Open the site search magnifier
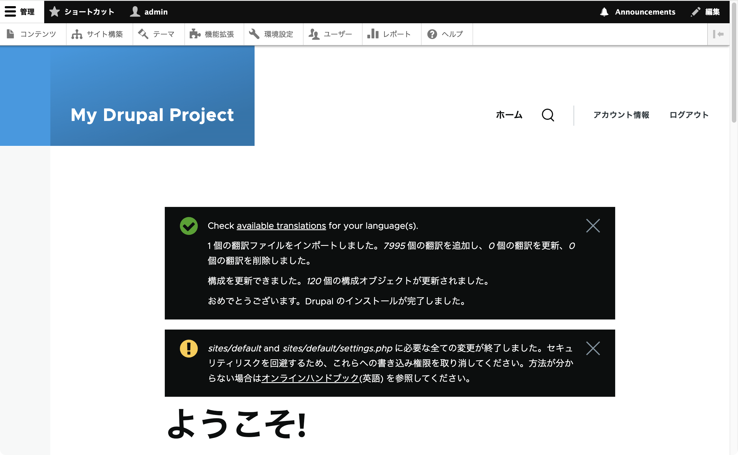Screen dimensions: 738x455 pyautogui.click(x=548, y=115)
